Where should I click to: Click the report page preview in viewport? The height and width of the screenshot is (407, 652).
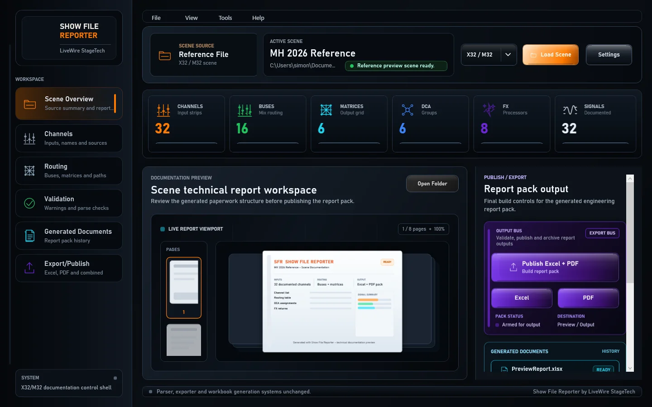(332, 301)
